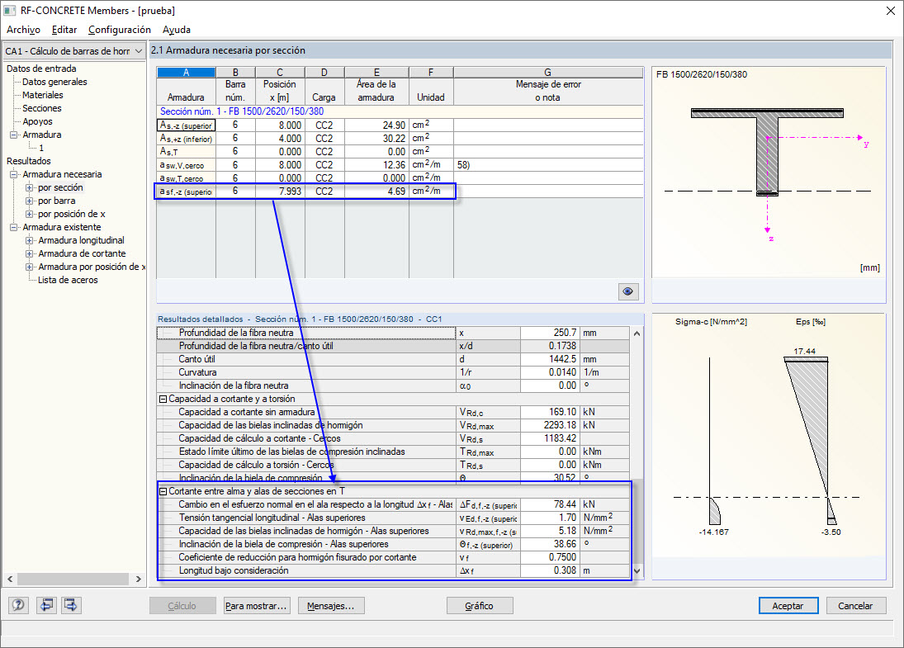Click the RF-CONCRETE Members title bar icon
Screen dimensions: 904x648
point(9,11)
